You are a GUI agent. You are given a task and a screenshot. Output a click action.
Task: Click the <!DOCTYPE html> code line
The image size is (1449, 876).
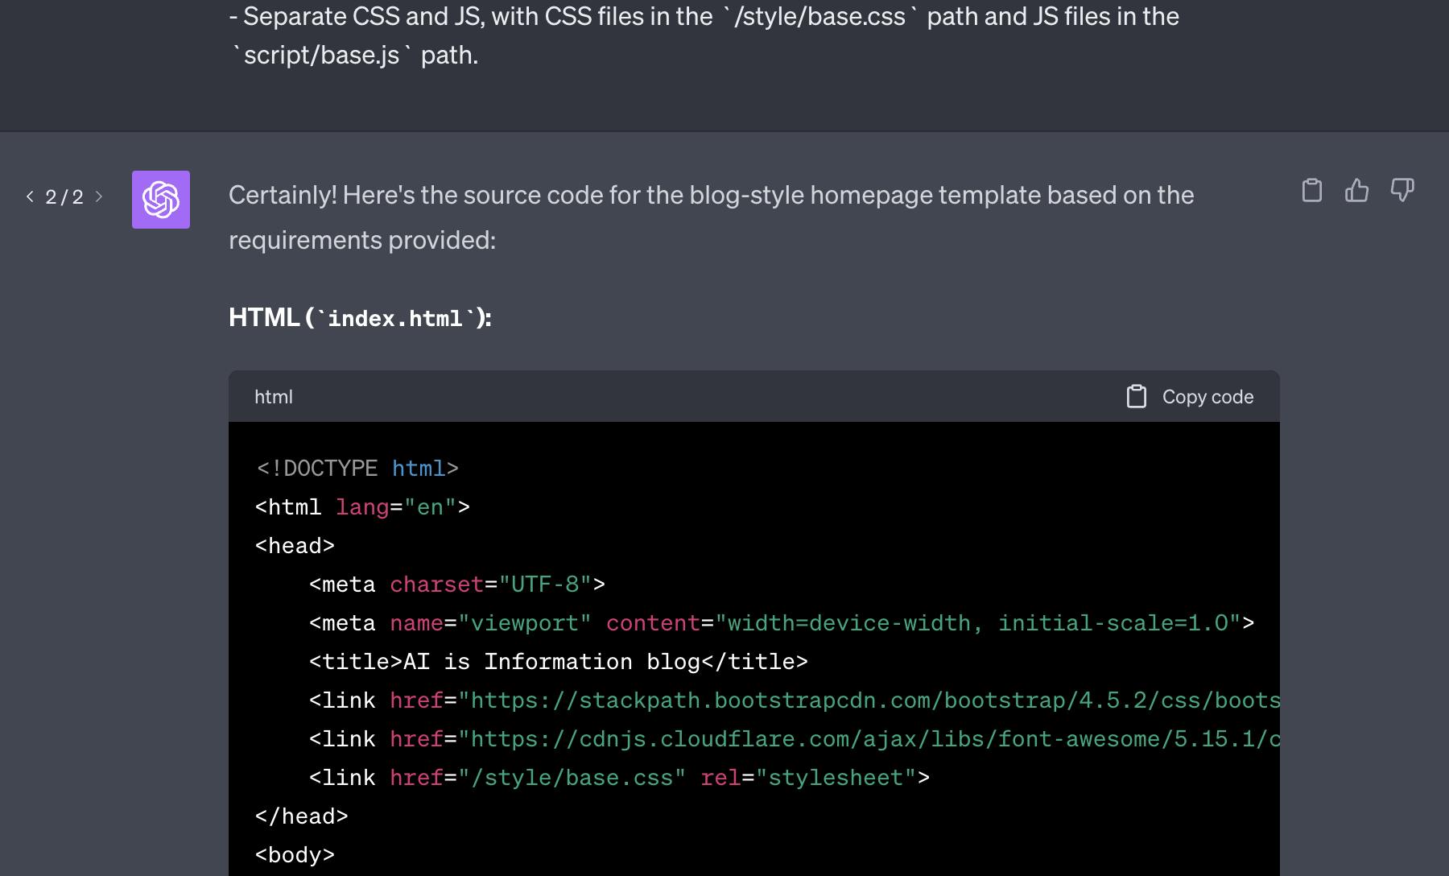(x=357, y=468)
